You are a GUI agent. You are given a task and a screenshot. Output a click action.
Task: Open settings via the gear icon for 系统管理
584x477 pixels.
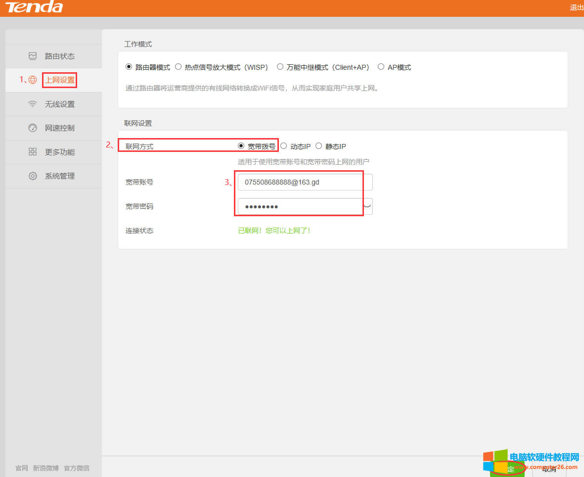pos(33,176)
